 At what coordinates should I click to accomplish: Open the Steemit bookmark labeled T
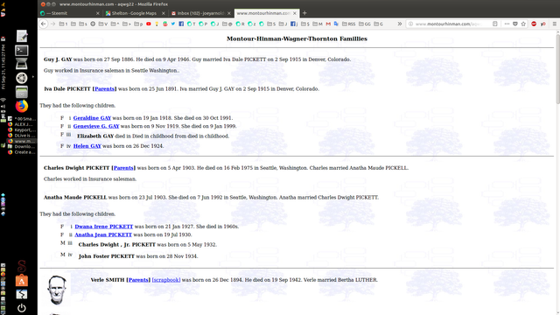tap(192, 24)
